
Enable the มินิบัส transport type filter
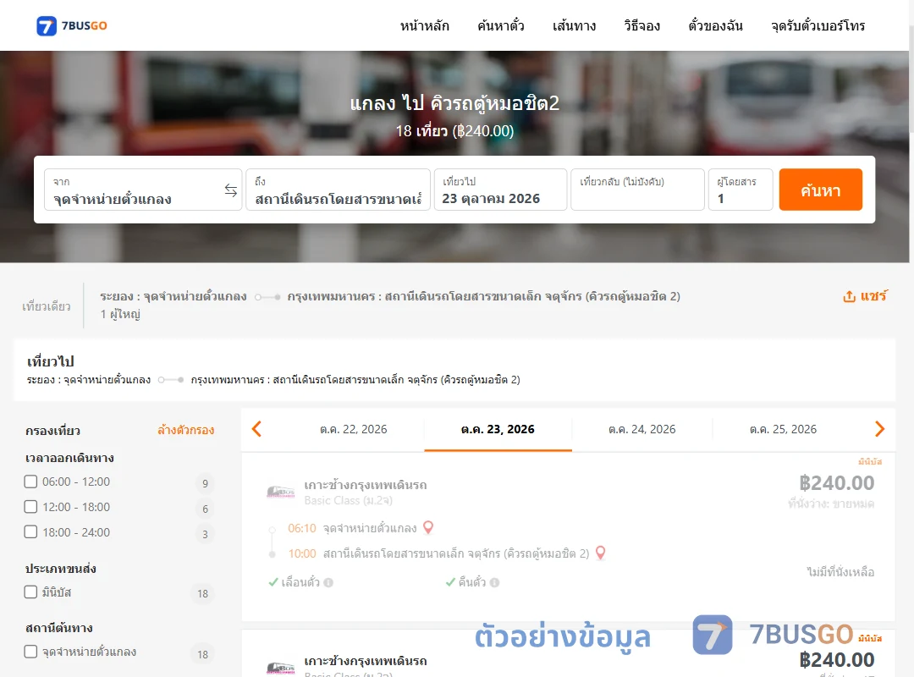coord(31,592)
